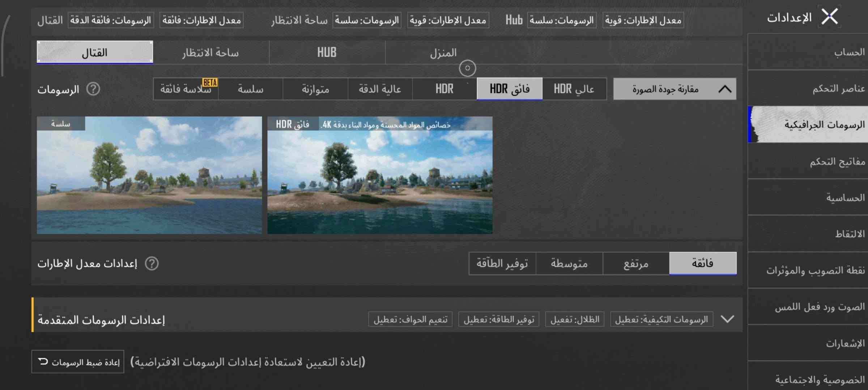Set frame rate to مرتفع
Screen dimensions: 868x390
636,264
